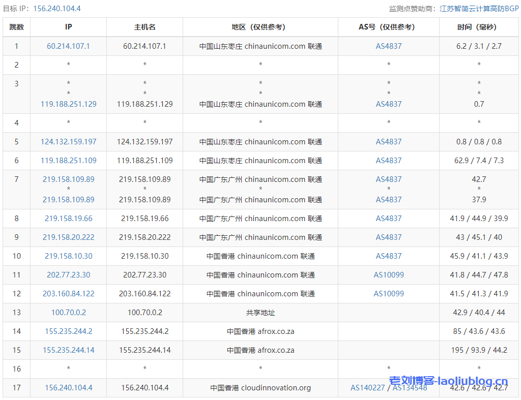Click the 203.160.84.122 IP link
Image resolution: width=521 pixels, height=400 pixels.
click(x=68, y=294)
